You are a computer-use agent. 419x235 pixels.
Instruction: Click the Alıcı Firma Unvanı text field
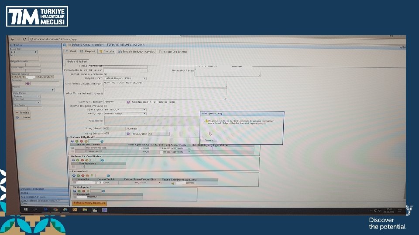165,84
